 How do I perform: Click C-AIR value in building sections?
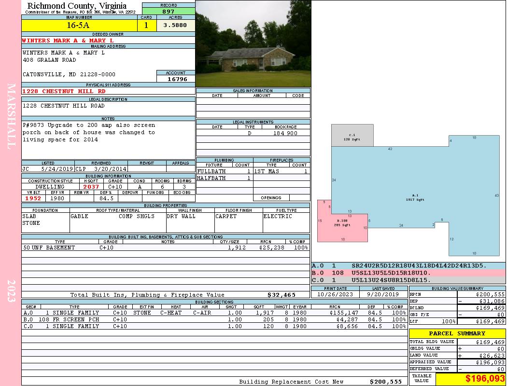[202, 313]
